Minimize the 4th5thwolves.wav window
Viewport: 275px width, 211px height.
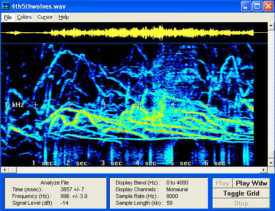[x=246, y=6]
